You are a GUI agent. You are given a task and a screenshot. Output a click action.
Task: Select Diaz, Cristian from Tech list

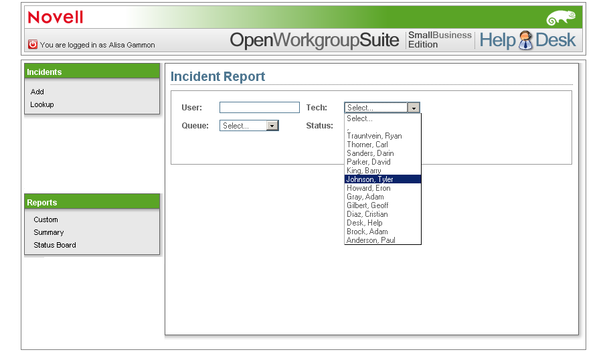point(383,214)
